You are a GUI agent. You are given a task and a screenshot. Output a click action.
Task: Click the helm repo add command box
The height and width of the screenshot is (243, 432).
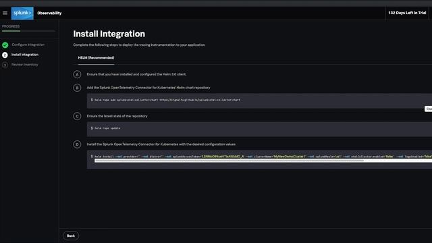click(259, 101)
